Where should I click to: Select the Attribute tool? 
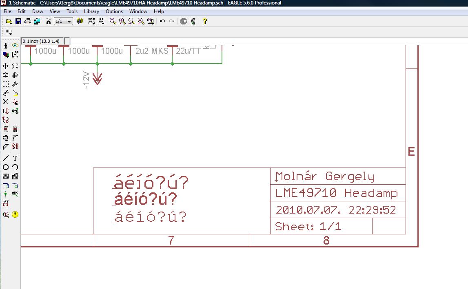[x=5, y=203]
